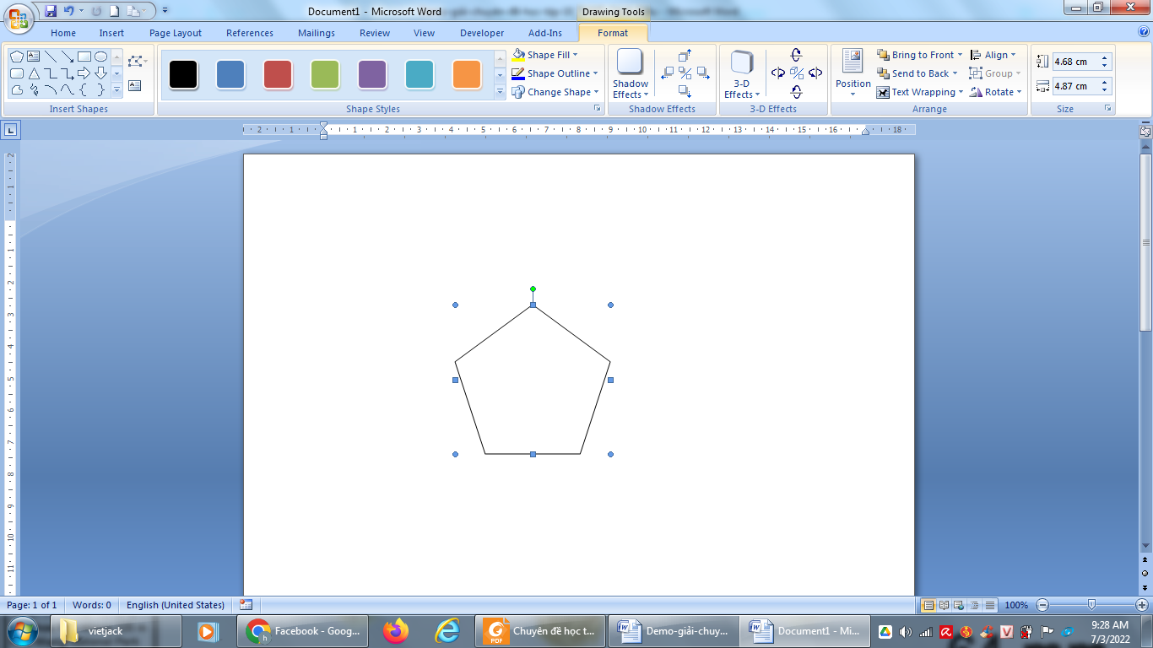The height and width of the screenshot is (648, 1153).
Task: Tilt 3-D effect right
Action: click(x=815, y=73)
